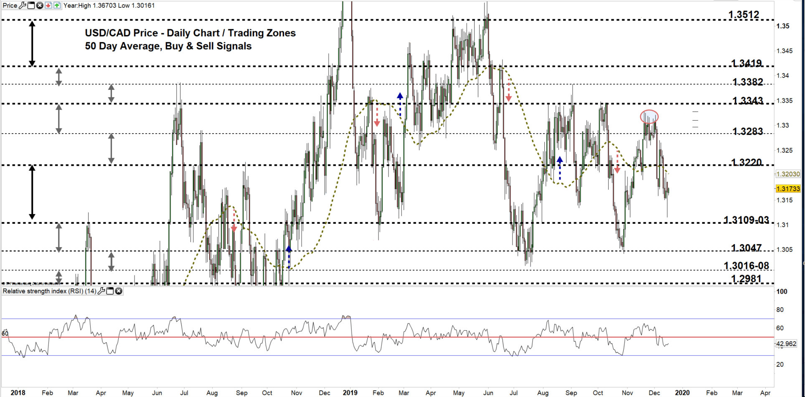Maximize the RSI indicator panel

tap(110, 291)
